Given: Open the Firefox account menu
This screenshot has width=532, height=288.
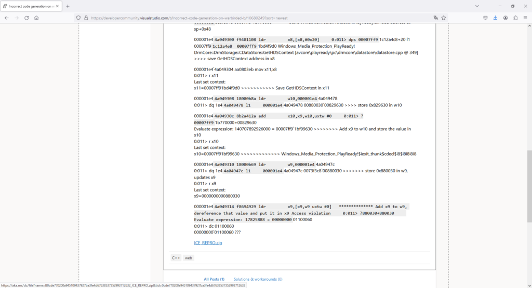Looking at the screenshot, I should [505, 18].
